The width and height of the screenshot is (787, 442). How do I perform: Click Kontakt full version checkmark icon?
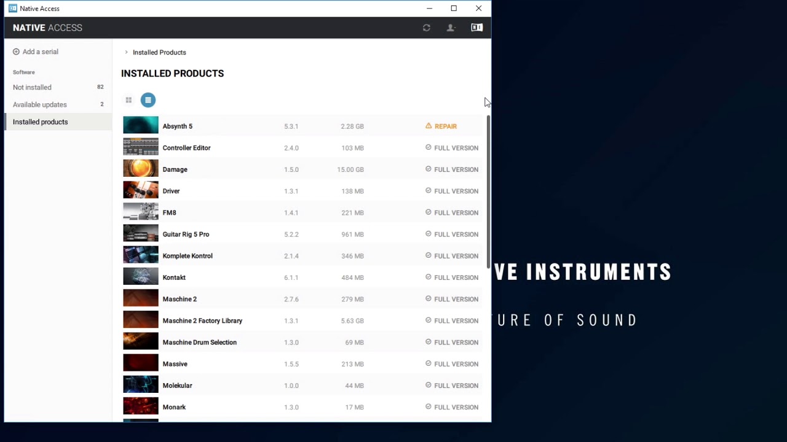pos(429,277)
